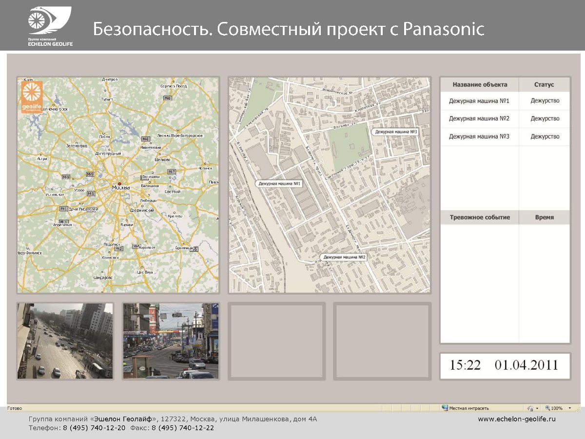This screenshot has width=585, height=439.
Task: Click the zoom magnifier icon at 100%
Action: pyautogui.click(x=547, y=408)
